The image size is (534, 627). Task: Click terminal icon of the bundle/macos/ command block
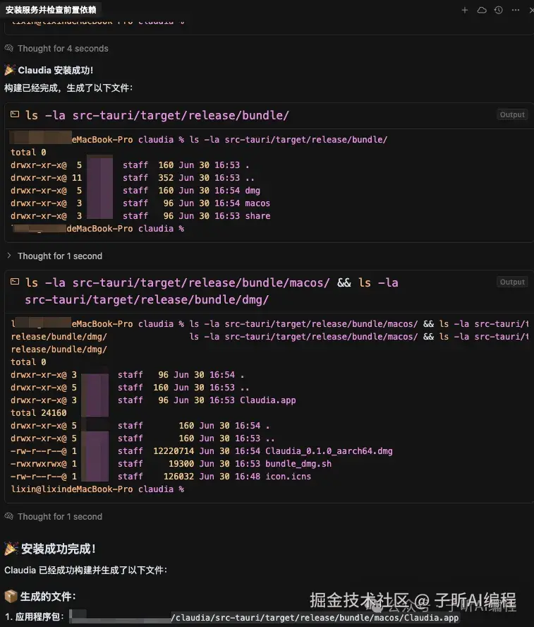15,282
